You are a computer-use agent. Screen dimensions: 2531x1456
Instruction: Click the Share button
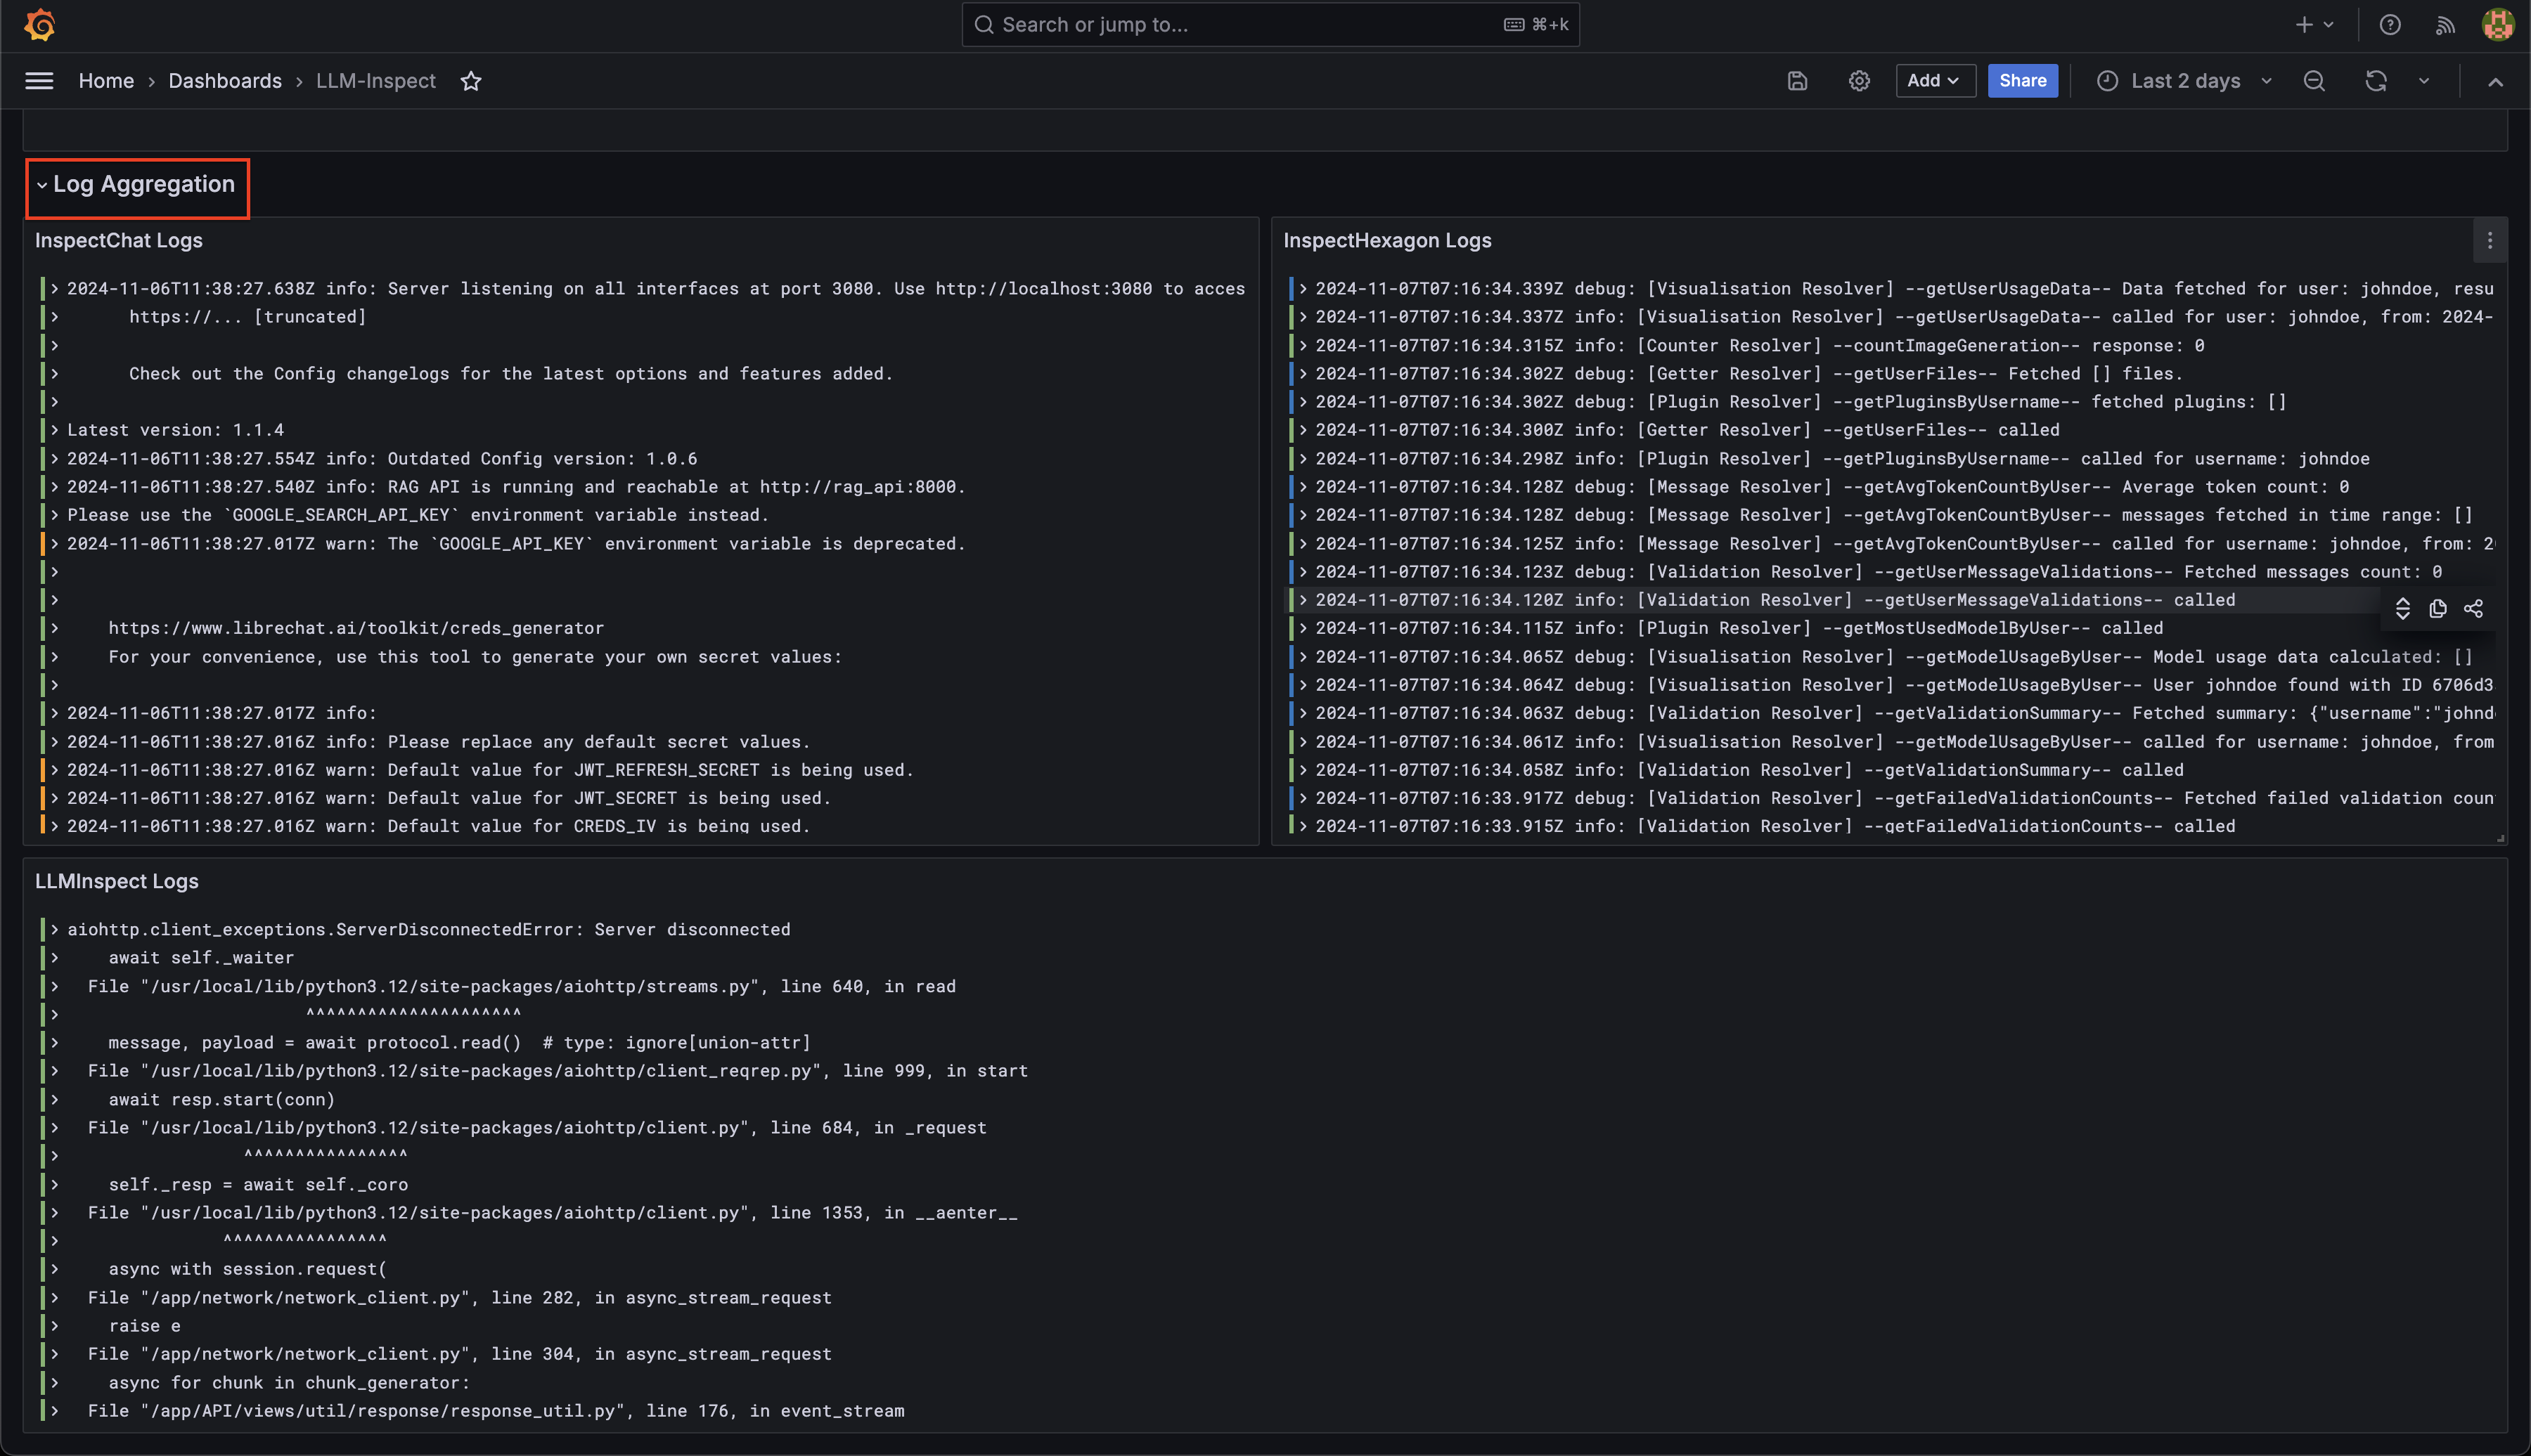pos(2022,81)
